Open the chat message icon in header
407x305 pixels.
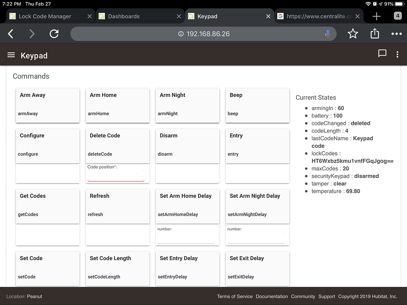click(382, 54)
